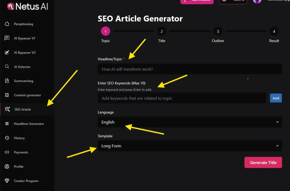This screenshot has height=191, width=290.
Task: Click the Netus AI logo
Action: pyautogui.click(x=27, y=6)
